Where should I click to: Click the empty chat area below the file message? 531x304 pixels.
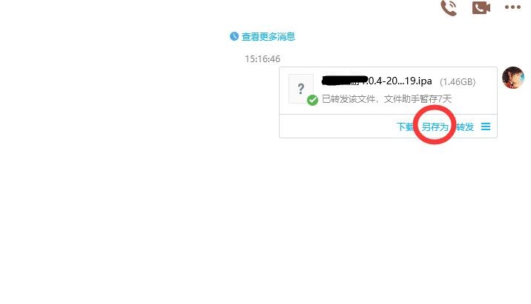[x=265, y=220]
